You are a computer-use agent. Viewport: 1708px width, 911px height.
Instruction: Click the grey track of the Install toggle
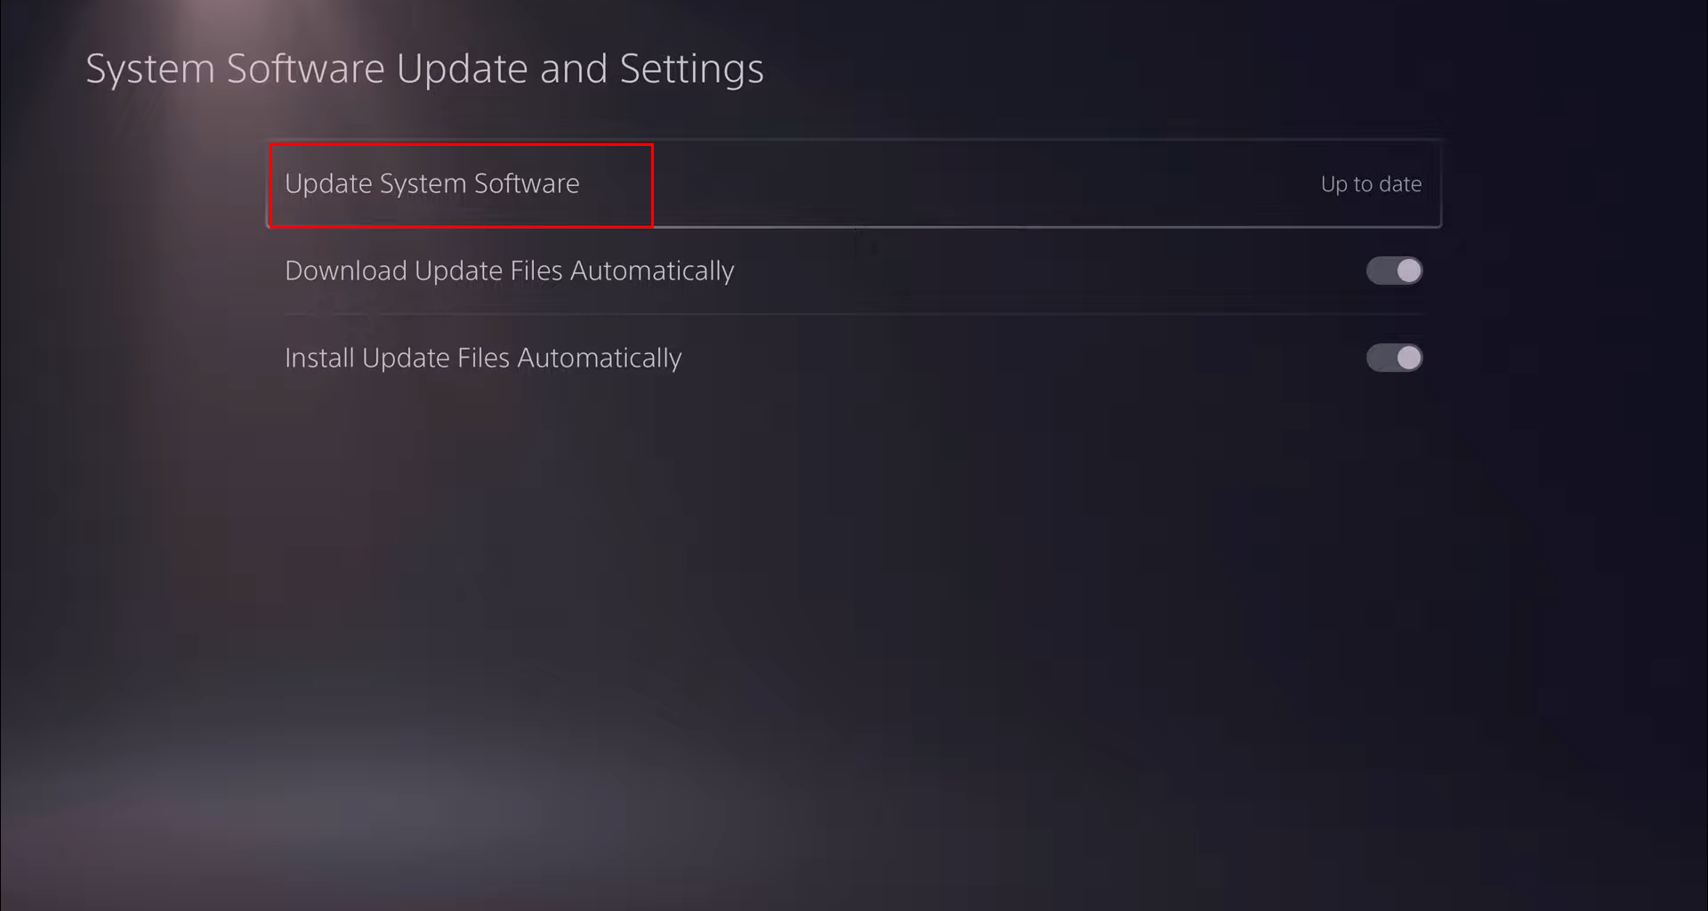pos(1381,358)
